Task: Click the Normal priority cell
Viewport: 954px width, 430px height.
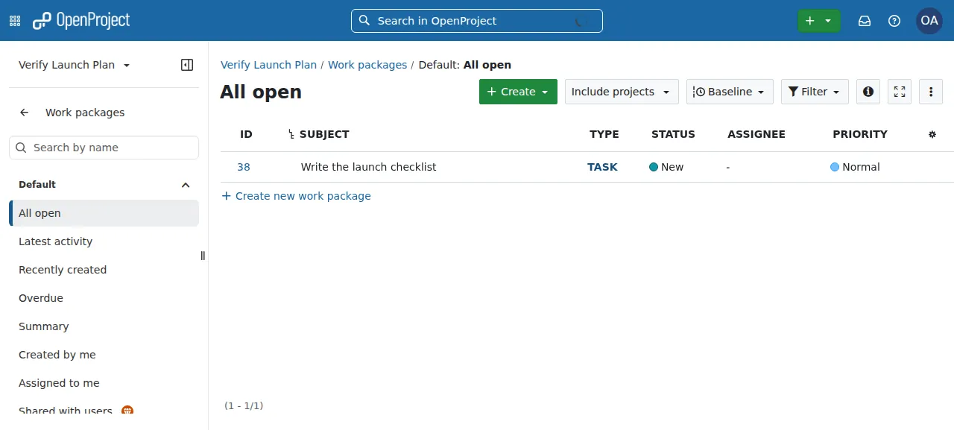Action: click(855, 167)
